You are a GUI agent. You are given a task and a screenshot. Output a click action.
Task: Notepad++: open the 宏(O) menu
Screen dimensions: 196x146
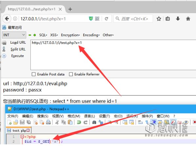(x=118, y=116)
